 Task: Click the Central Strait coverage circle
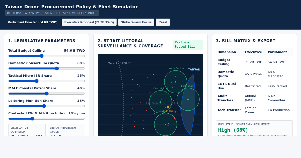coord(161,102)
